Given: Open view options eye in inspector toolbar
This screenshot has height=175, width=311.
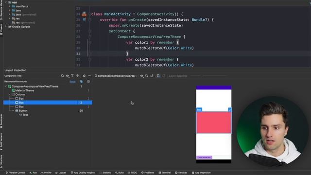Looking at the screenshot, I should pos(141,76).
